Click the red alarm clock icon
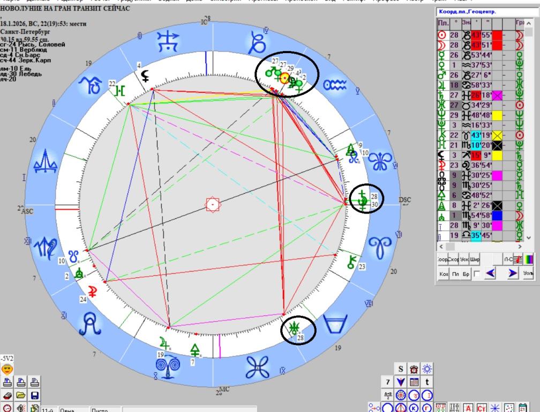Screen dimensions: 540x412 pyautogui.click(x=414, y=369)
